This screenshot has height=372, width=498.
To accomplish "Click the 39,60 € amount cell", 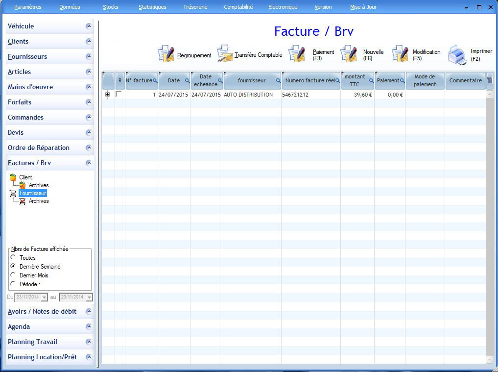I will 357,95.
